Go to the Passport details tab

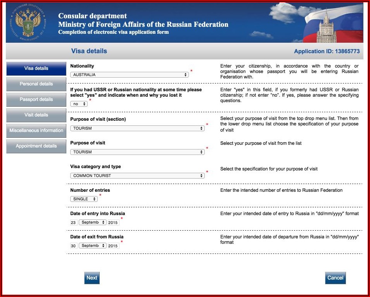(36, 99)
